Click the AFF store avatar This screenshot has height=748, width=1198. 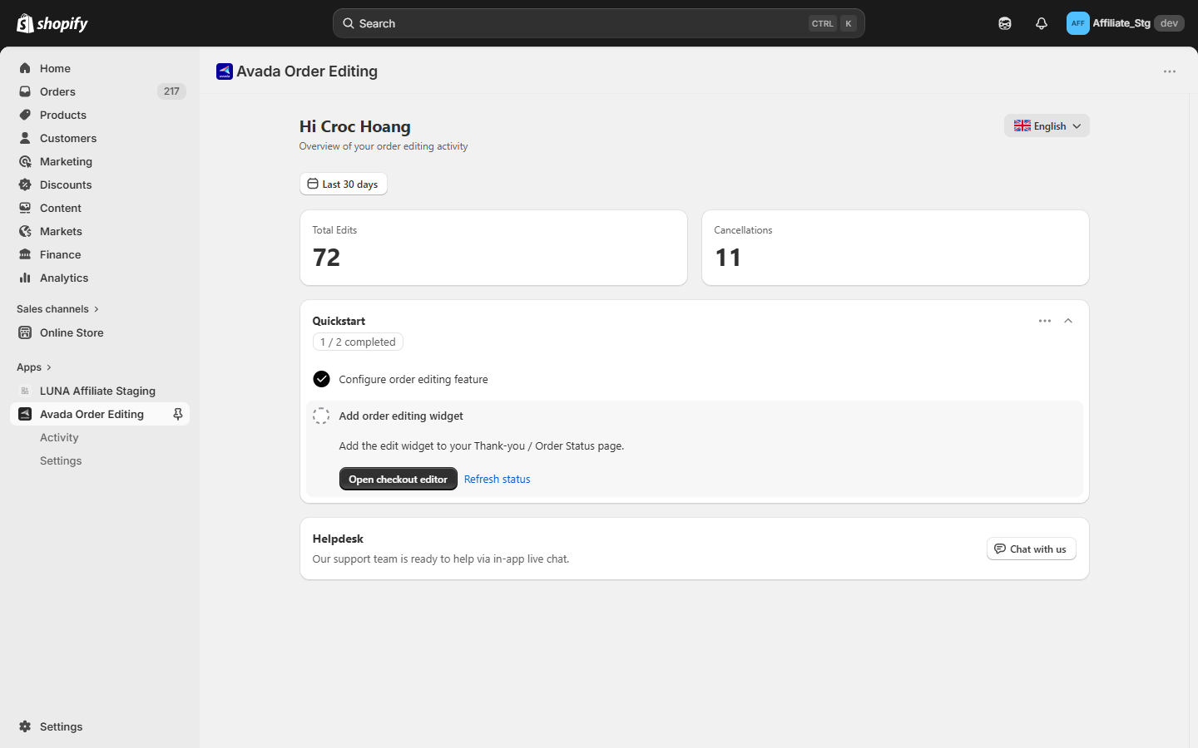point(1077,23)
